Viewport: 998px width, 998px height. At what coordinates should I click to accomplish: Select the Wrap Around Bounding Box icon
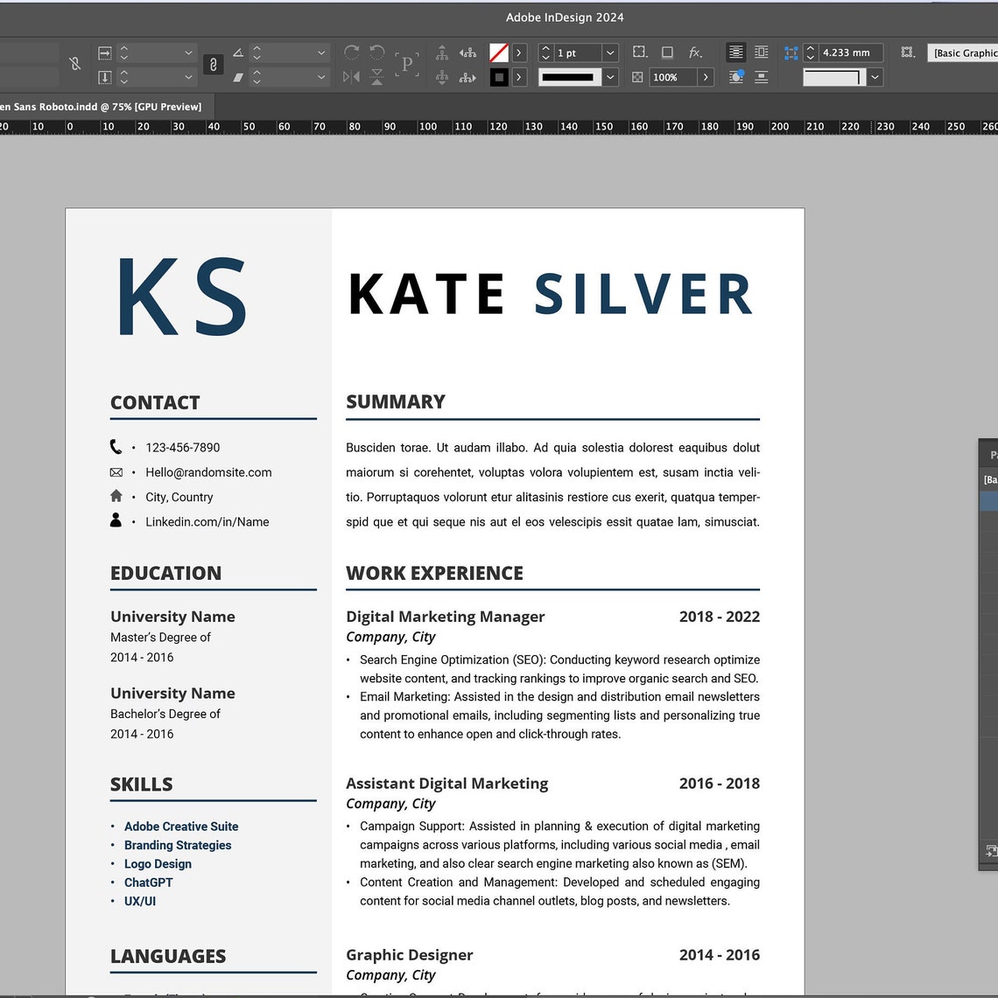point(762,52)
